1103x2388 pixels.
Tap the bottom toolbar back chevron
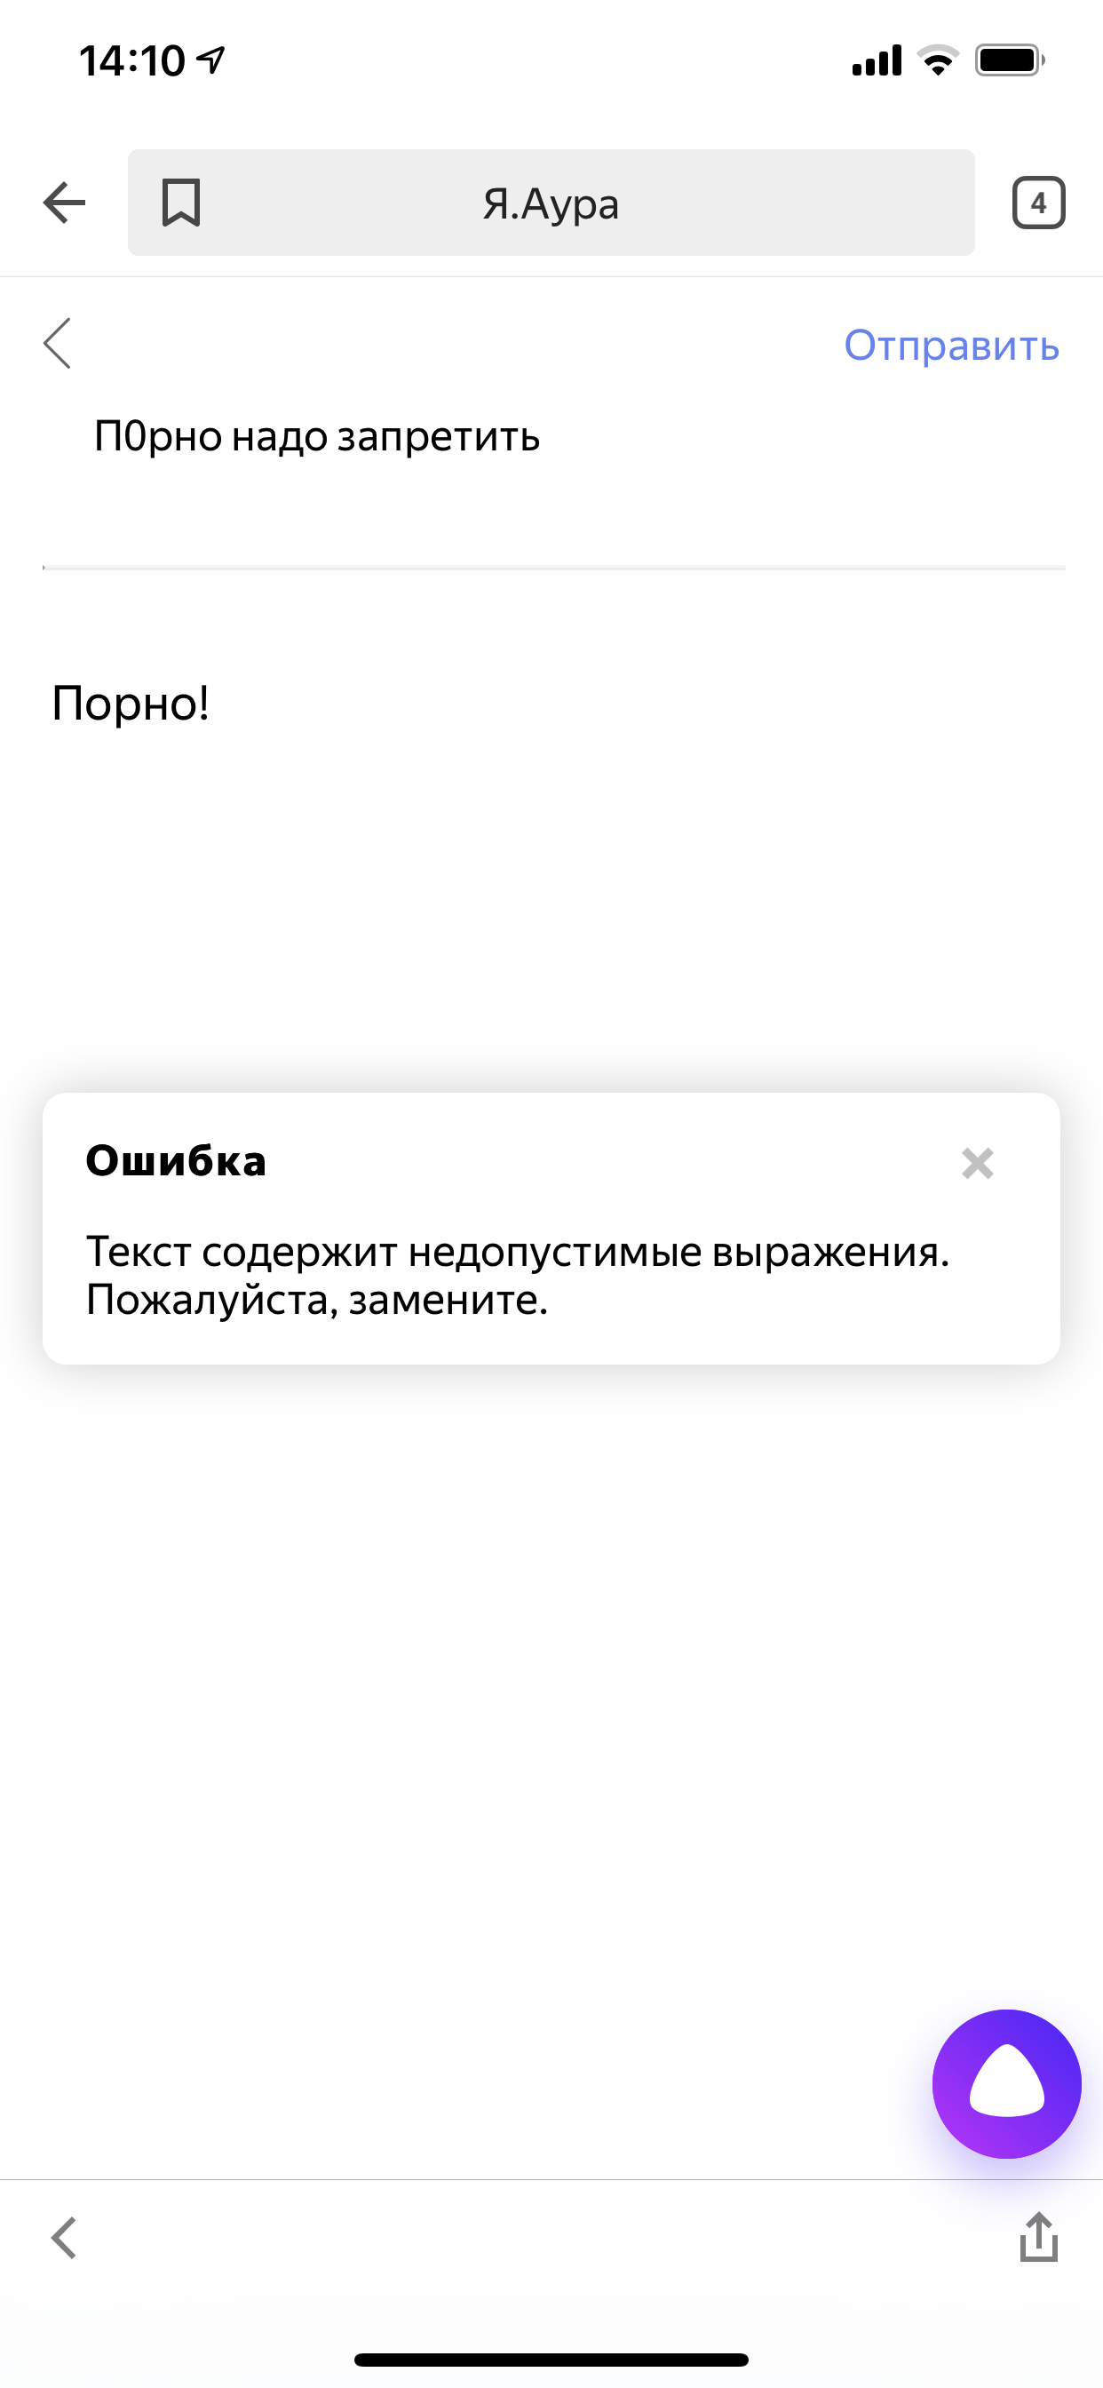(64, 2238)
